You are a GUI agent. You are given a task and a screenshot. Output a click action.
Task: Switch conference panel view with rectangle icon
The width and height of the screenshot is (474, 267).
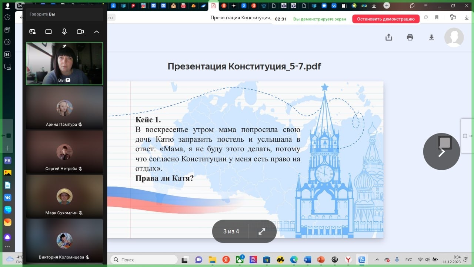click(x=49, y=32)
